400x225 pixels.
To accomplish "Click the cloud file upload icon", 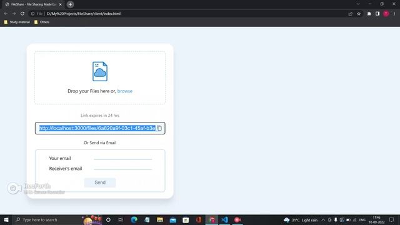I will [x=100, y=71].
